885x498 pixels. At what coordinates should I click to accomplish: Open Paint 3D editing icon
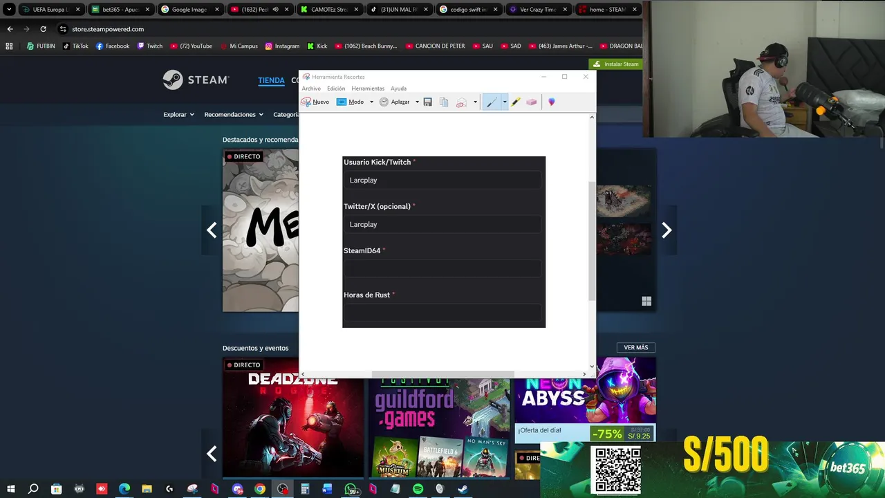[552, 102]
